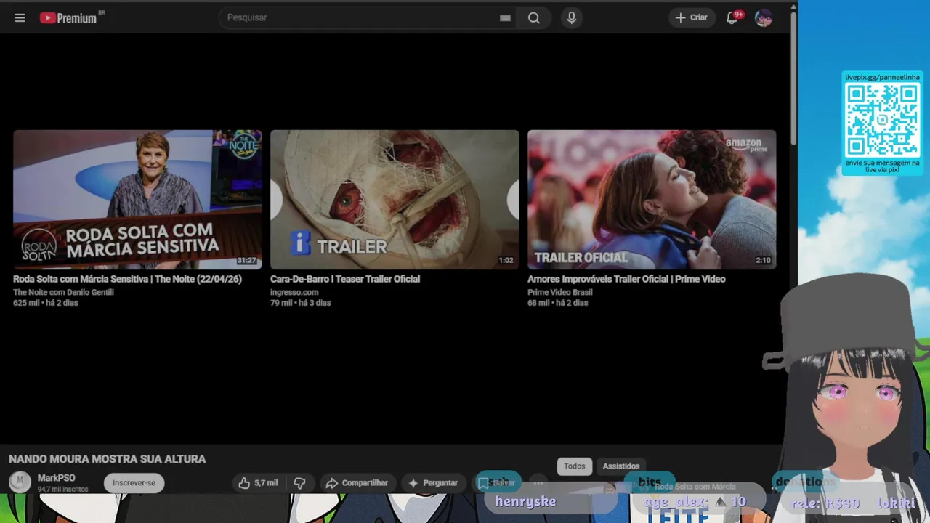Like the video with 5,7 mil

(258, 483)
